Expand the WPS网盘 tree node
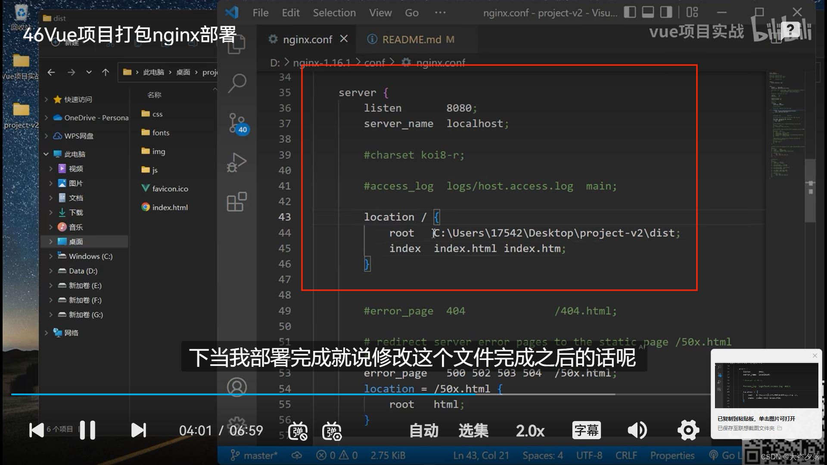 pyautogui.click(x=46, y=136)
